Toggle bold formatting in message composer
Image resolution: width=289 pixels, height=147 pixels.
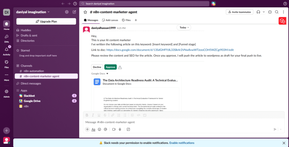pos(87,115)
